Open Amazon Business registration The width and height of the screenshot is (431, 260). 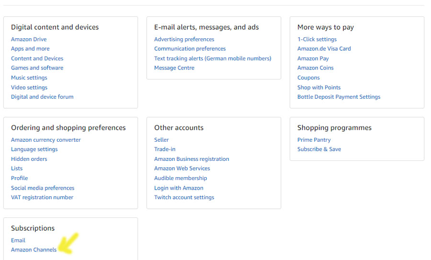pyautogui.click(x=192, y=159)
